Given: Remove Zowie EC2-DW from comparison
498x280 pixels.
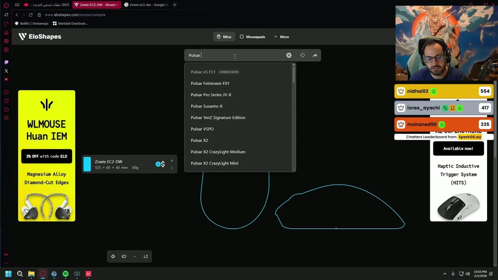Looking at the screenshot, I should point(172,161).
